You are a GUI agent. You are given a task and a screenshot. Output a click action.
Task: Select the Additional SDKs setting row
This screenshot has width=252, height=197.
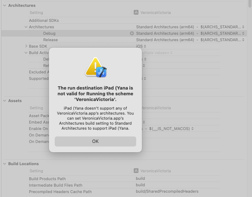pos(44,20)
